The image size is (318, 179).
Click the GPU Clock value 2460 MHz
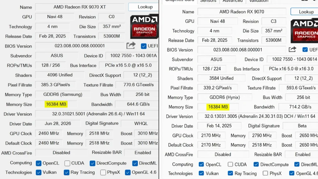pos(49,134)
